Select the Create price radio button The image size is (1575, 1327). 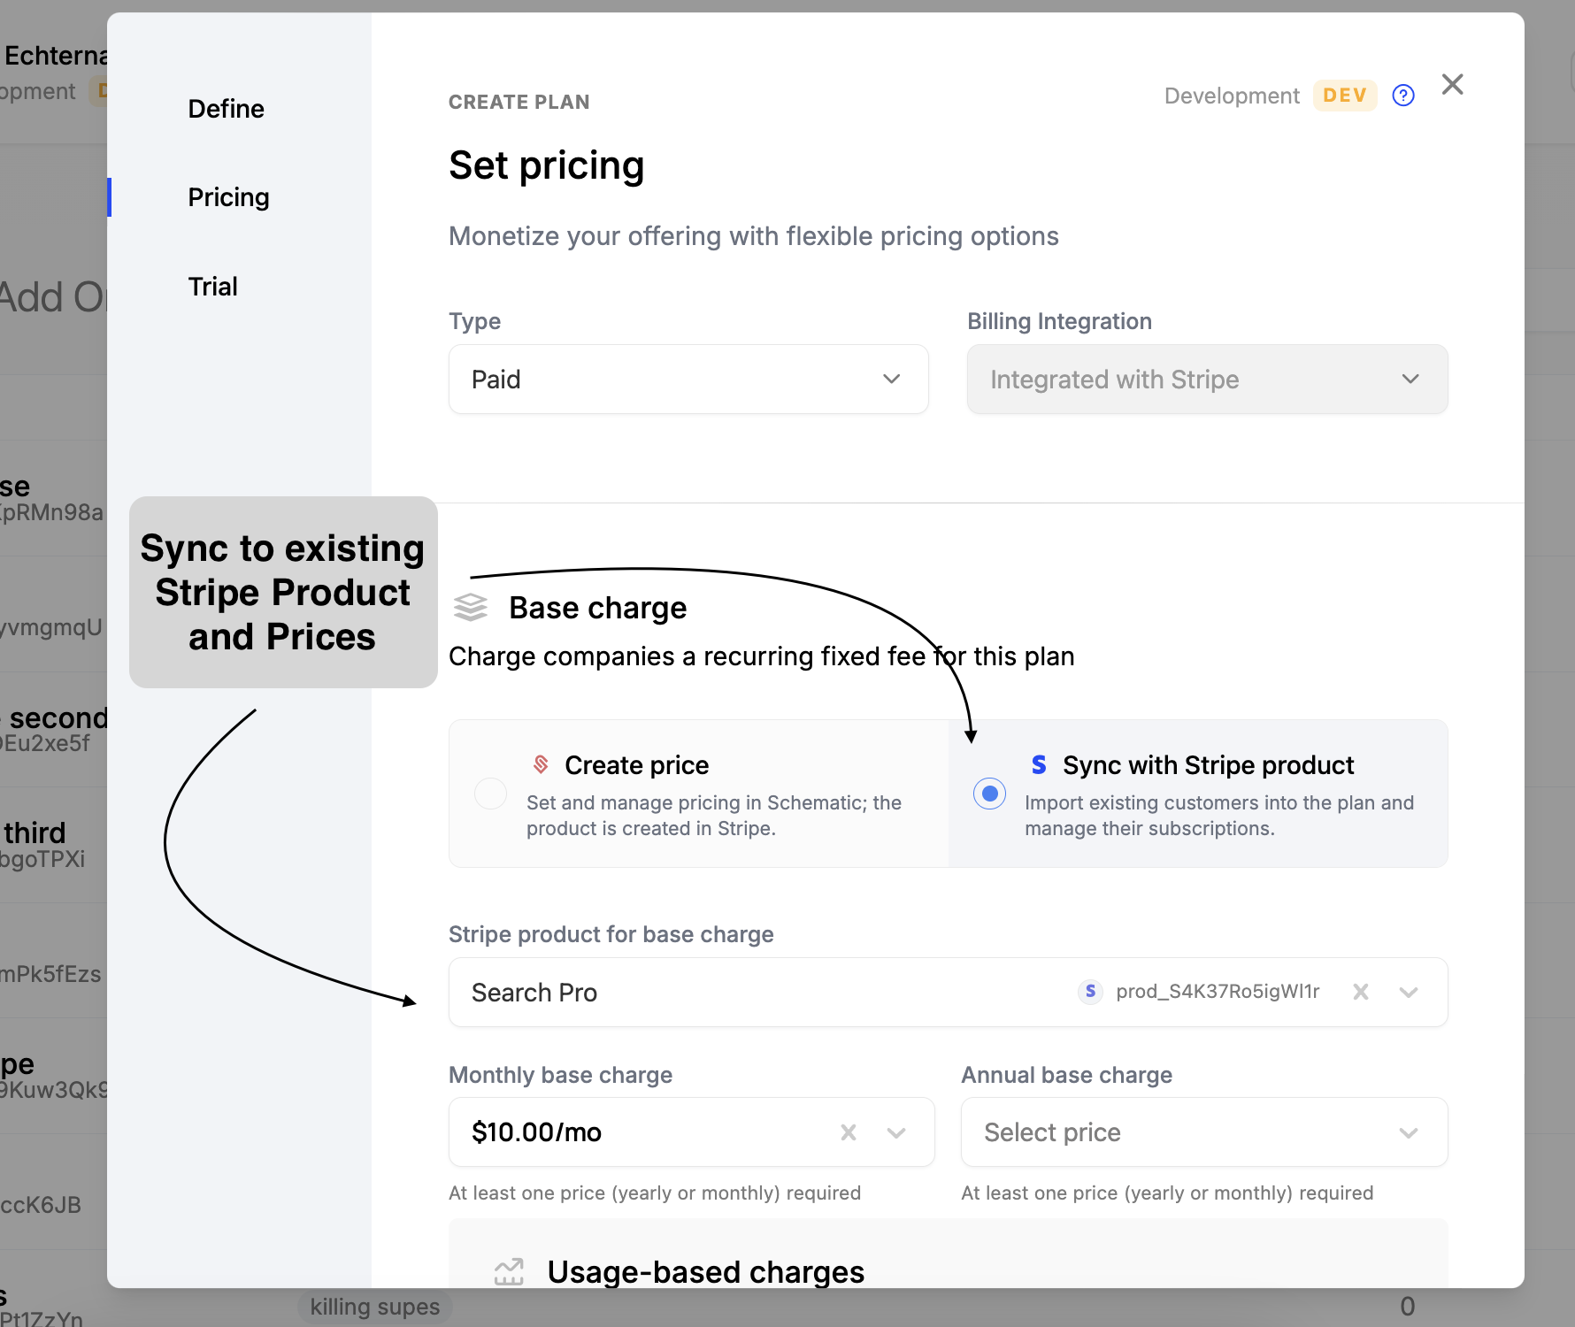[x=490, y=794]
